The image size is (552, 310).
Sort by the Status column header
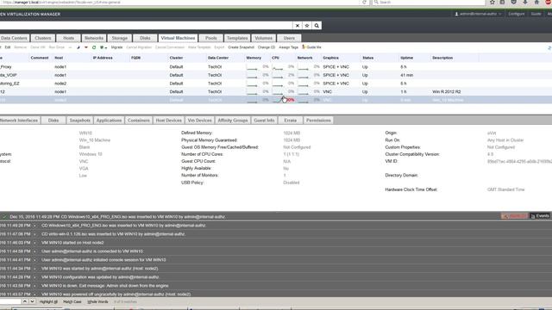368,58
